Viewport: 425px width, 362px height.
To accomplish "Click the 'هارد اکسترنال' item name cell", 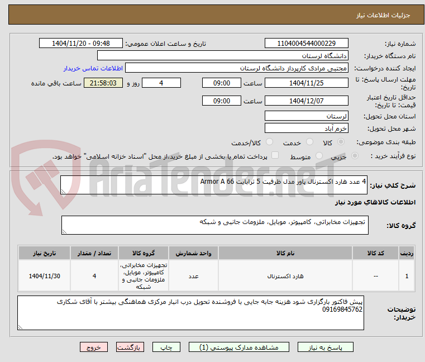I will 285,276.
